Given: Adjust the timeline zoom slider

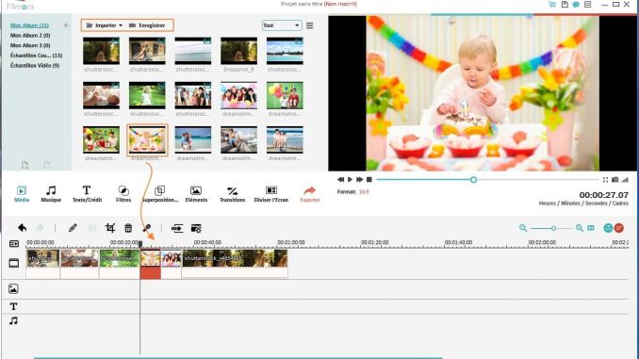Looking at the screenshot, I should tap(553, 228).
